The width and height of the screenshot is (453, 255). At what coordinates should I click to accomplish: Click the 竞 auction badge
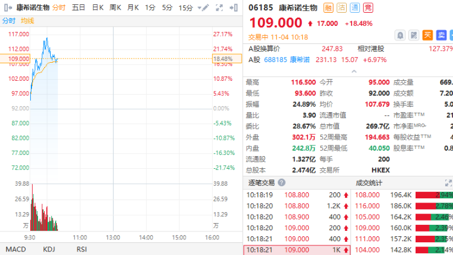click(368, 7)
